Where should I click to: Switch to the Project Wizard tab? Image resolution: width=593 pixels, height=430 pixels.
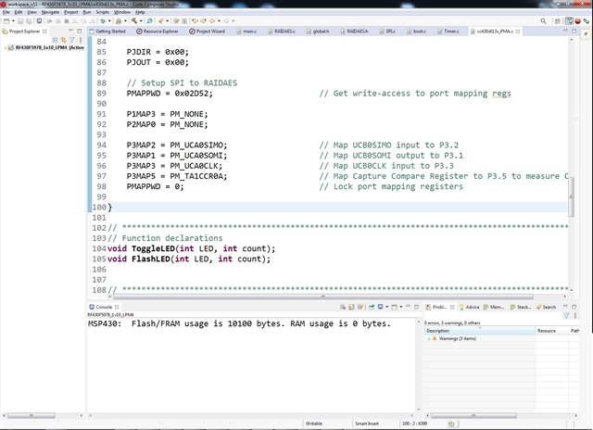click(x=211, y=31)
